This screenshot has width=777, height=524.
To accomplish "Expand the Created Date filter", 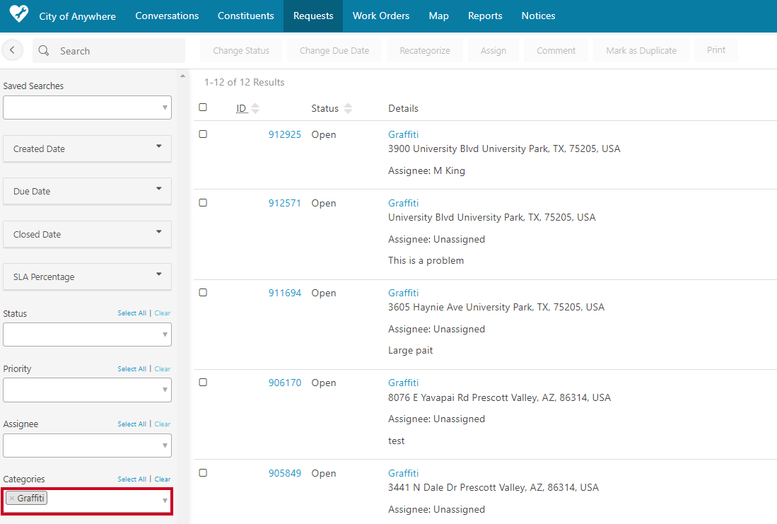I will tap(87, 149).
